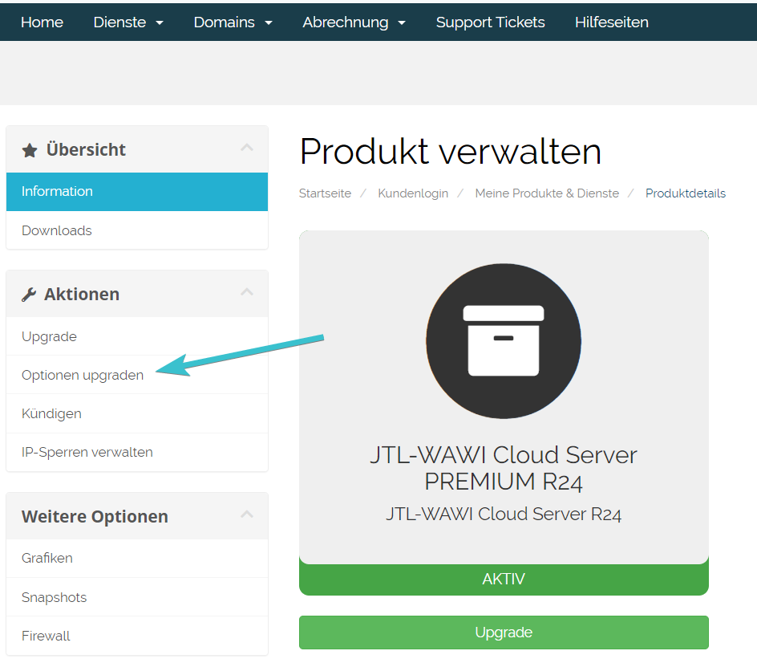Click JTL-WAWI Cloud Server PREMIUM R24 title
Screen dimensions: 757x663
[x=504, y=468]
